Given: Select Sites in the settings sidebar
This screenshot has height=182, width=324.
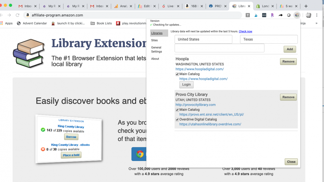Looking at the screenshot, I should pyautogui.click(x=154, y=40).
